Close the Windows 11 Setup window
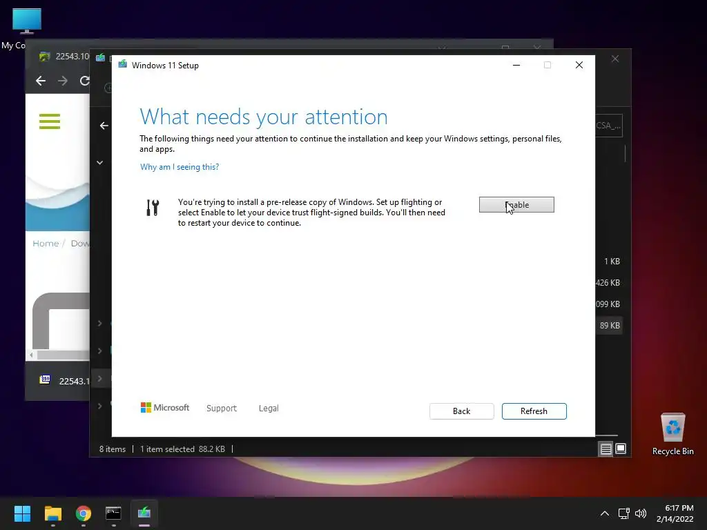The image size is (707, 530). pyautogui.click(x=579, y=65)
